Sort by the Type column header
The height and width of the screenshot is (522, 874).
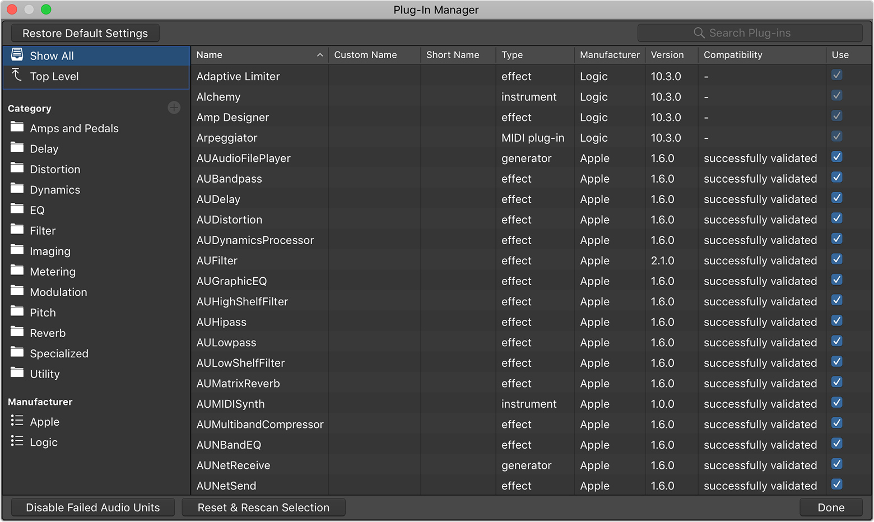click(534, 55)
